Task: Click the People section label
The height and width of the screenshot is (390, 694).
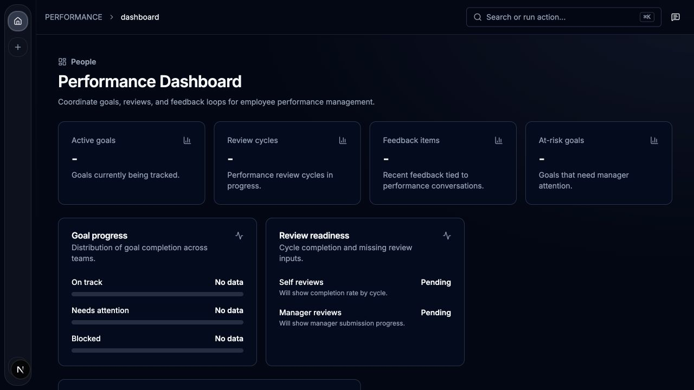Action: [x=83, y=62]
